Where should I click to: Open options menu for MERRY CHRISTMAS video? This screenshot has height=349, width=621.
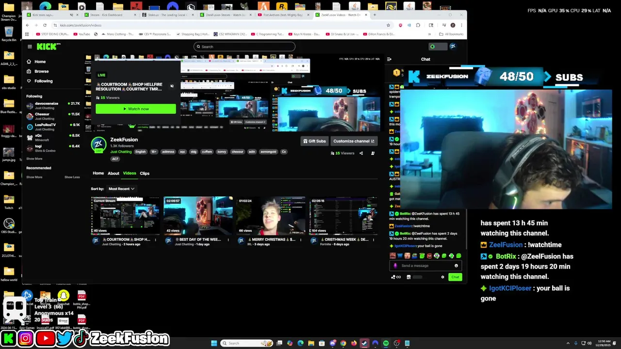coord(301,239)
